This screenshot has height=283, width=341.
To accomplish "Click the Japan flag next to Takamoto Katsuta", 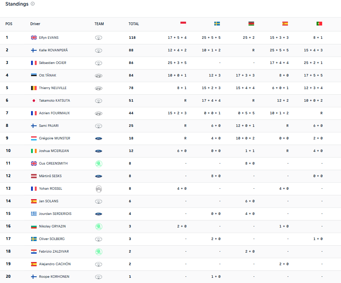I will (x=34, y=101).
